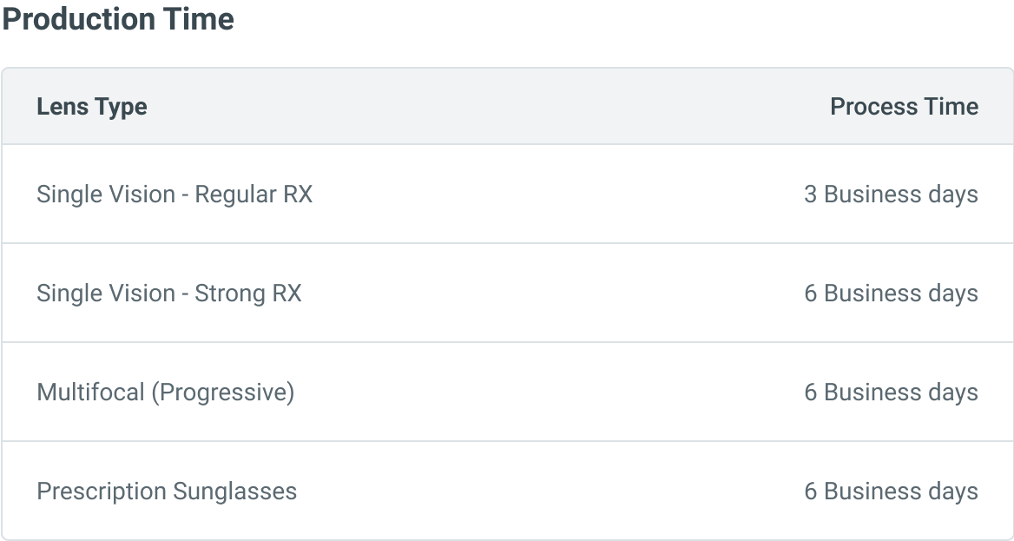Click the word Prescription in the last row

pyautogui.click(x=102, y=492)
